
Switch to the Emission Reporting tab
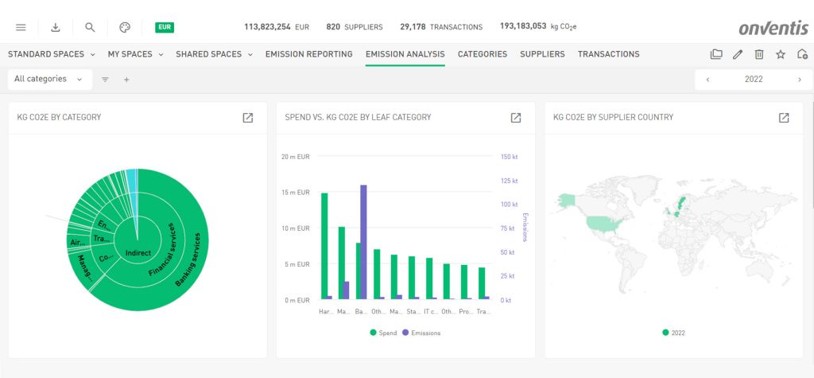[x=308, y=54]
